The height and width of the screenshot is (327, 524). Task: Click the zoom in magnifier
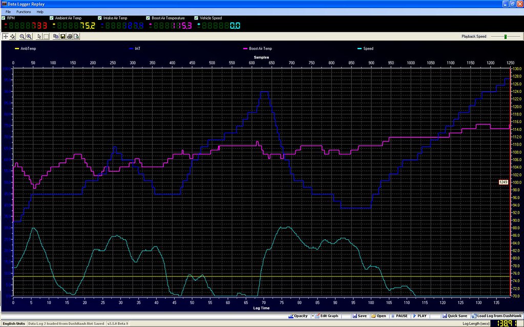click(x=29, y=36)
